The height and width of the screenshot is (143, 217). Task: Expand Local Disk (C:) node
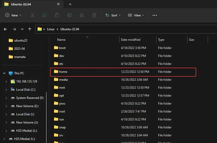tap(6, 90)
